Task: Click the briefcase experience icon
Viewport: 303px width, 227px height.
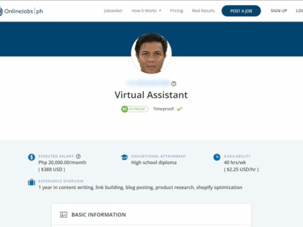Action: click(x=32, y=182)
